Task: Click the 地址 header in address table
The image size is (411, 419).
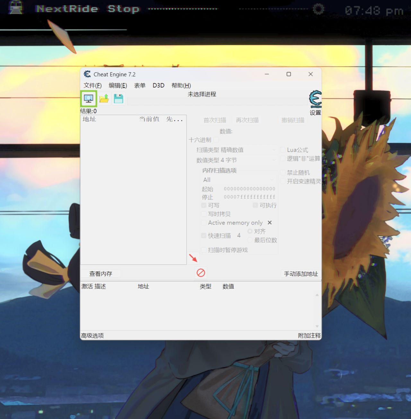Action: pyautogui.click(x=143, y=286)
